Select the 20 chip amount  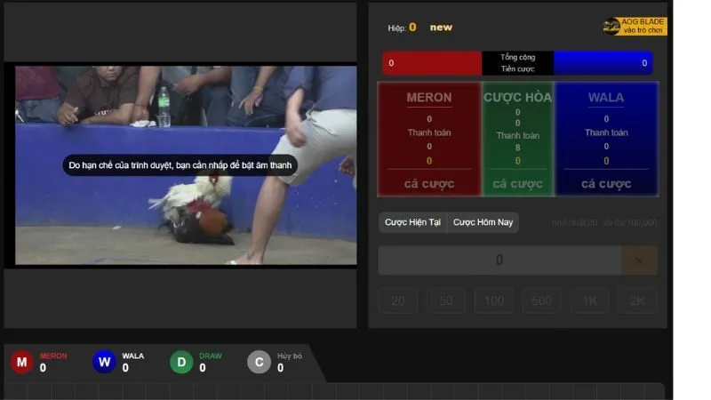point(398,300)
